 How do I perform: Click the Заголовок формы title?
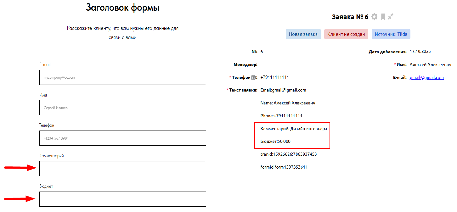coord(122,8)
